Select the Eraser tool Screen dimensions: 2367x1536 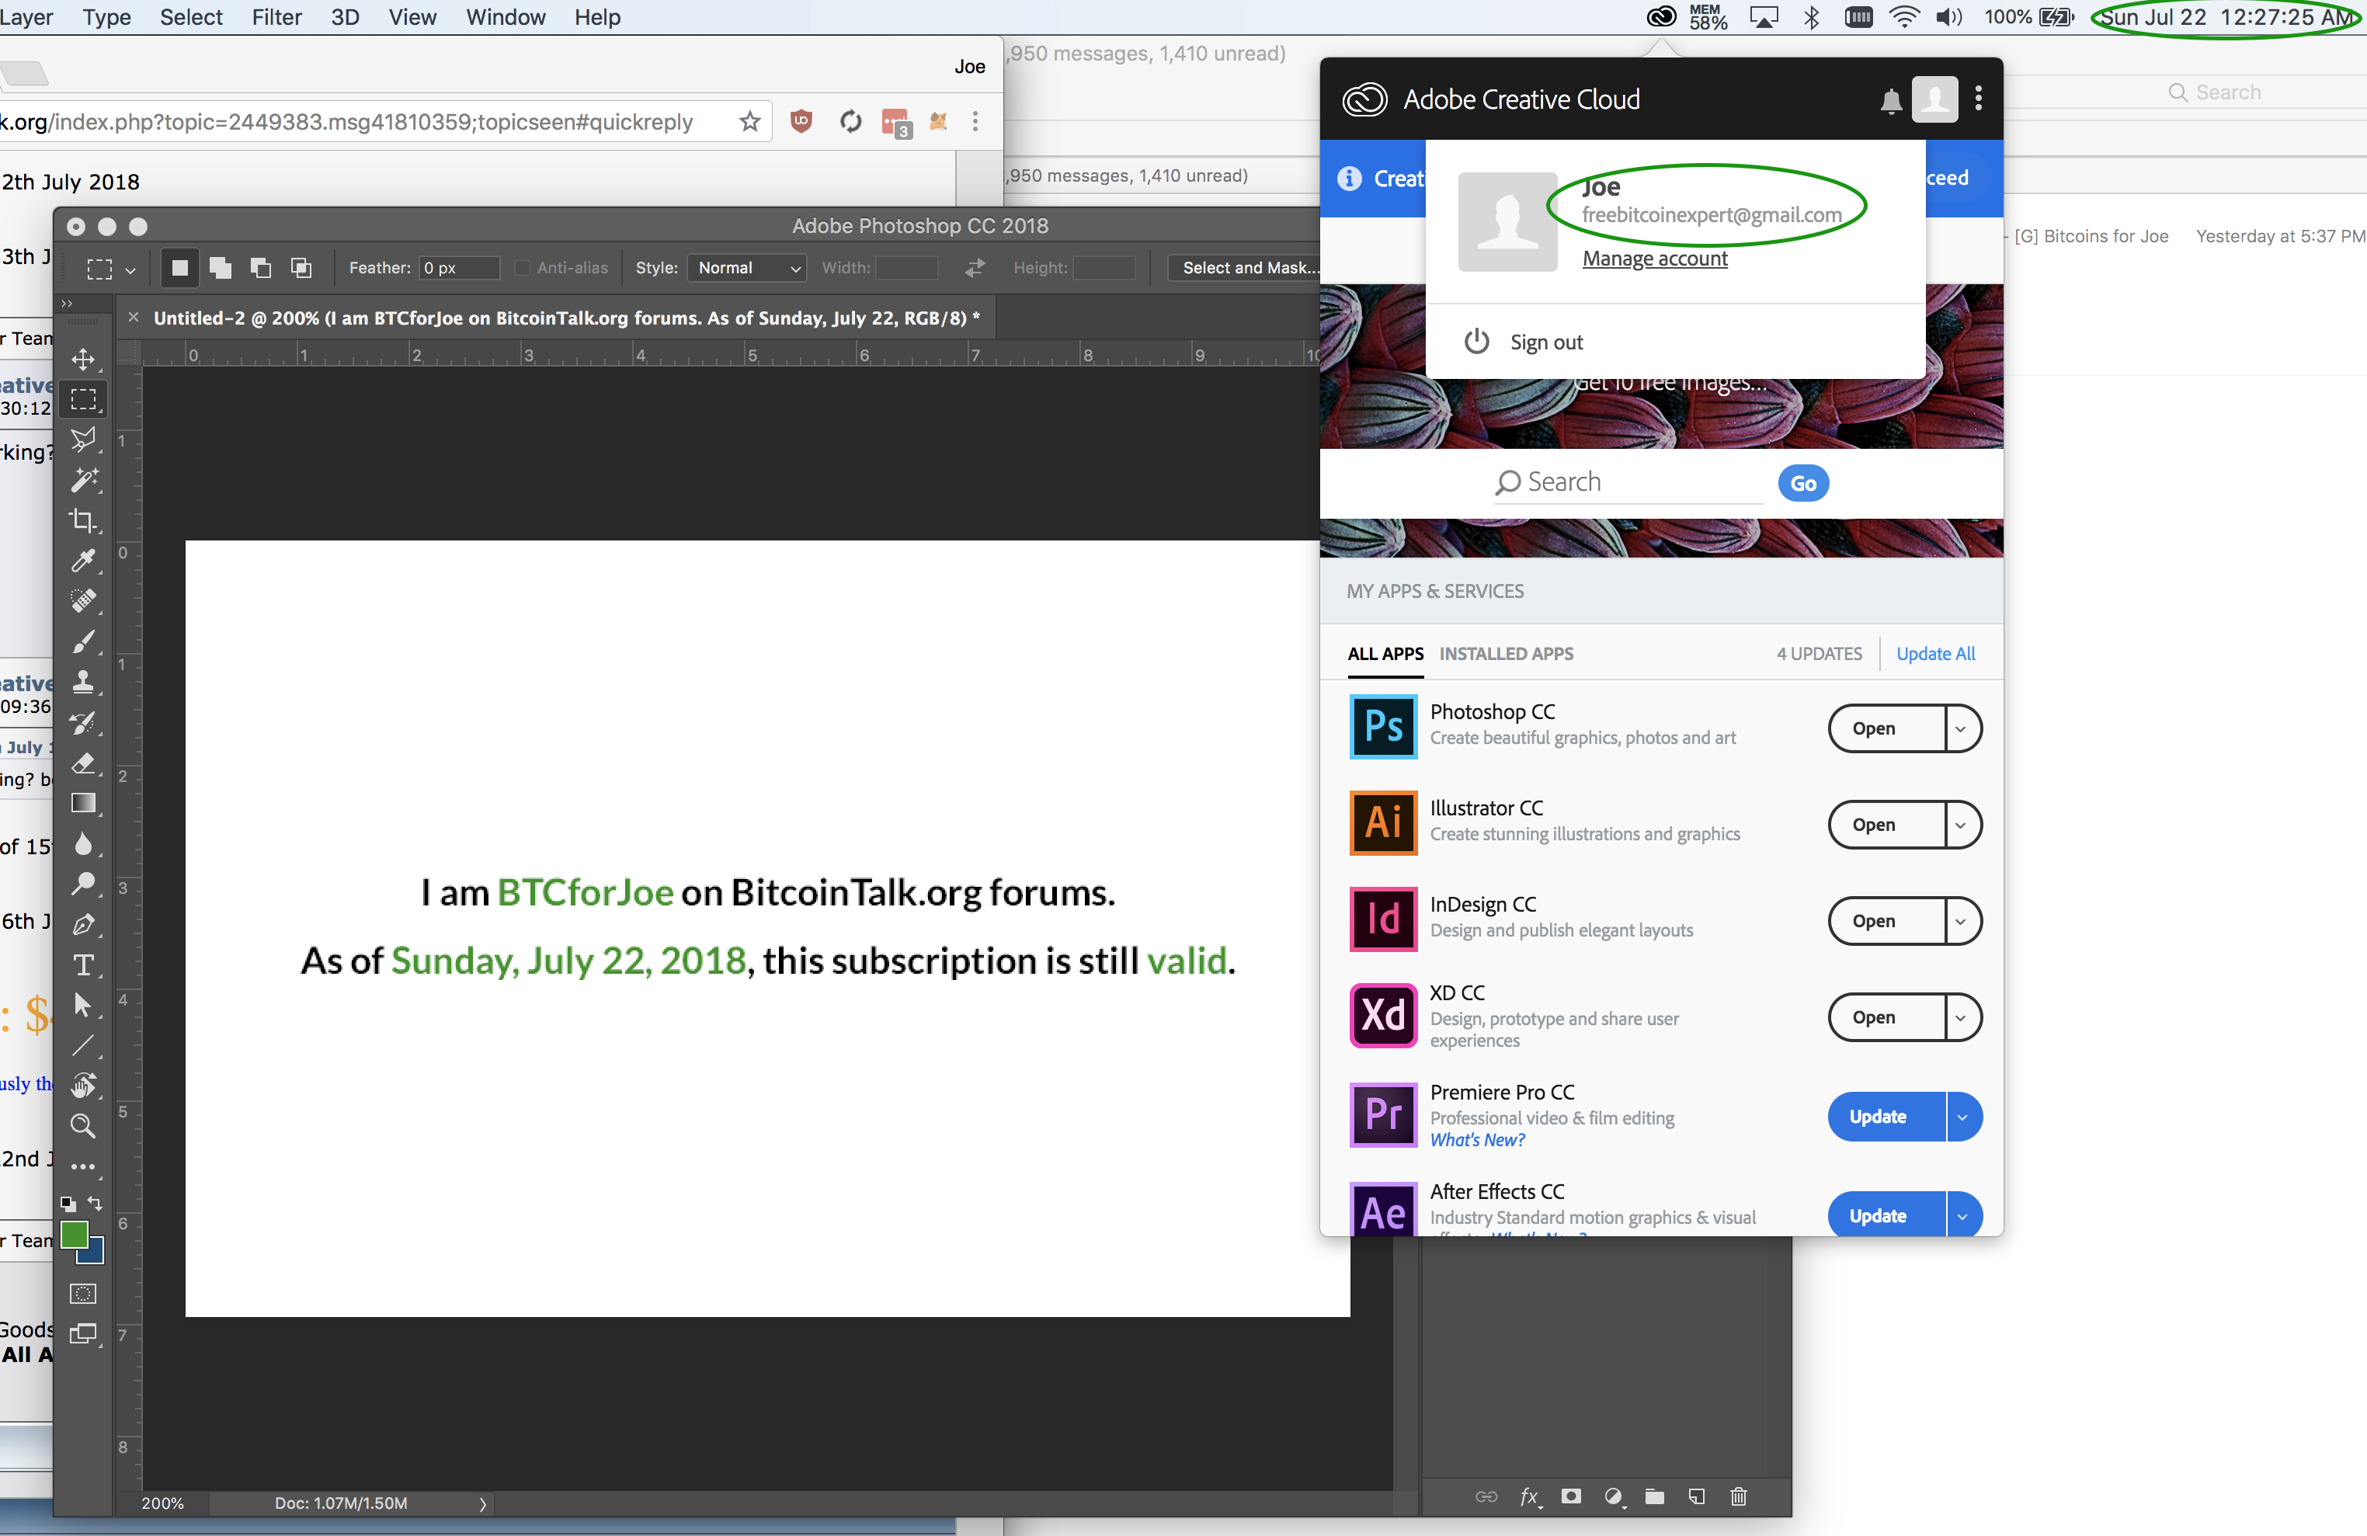point(84,763)
